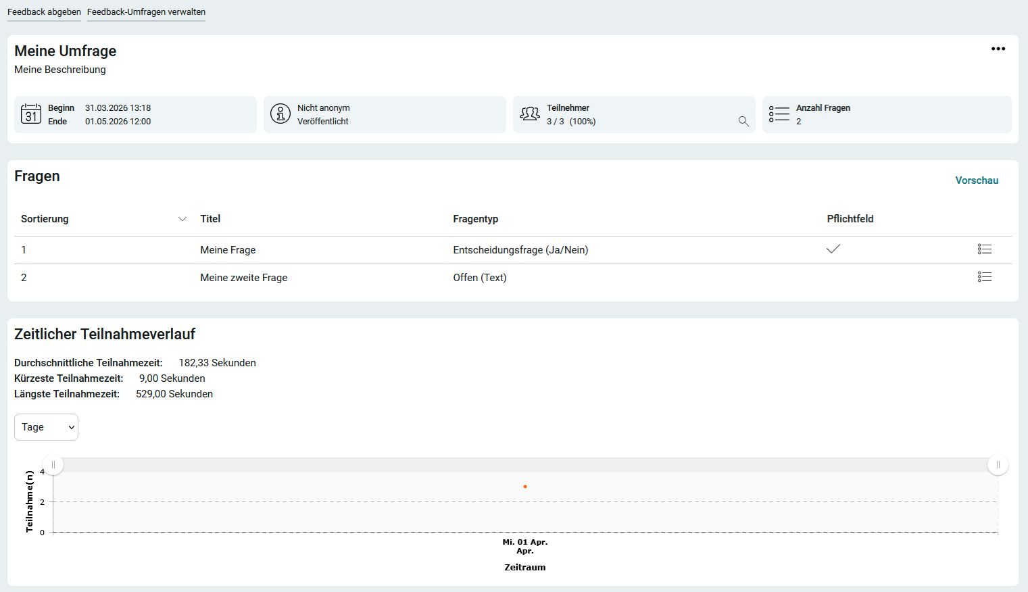Click the anonymity info icon

pos(280,114)
